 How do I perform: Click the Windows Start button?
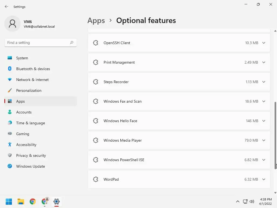pos(9,201)
